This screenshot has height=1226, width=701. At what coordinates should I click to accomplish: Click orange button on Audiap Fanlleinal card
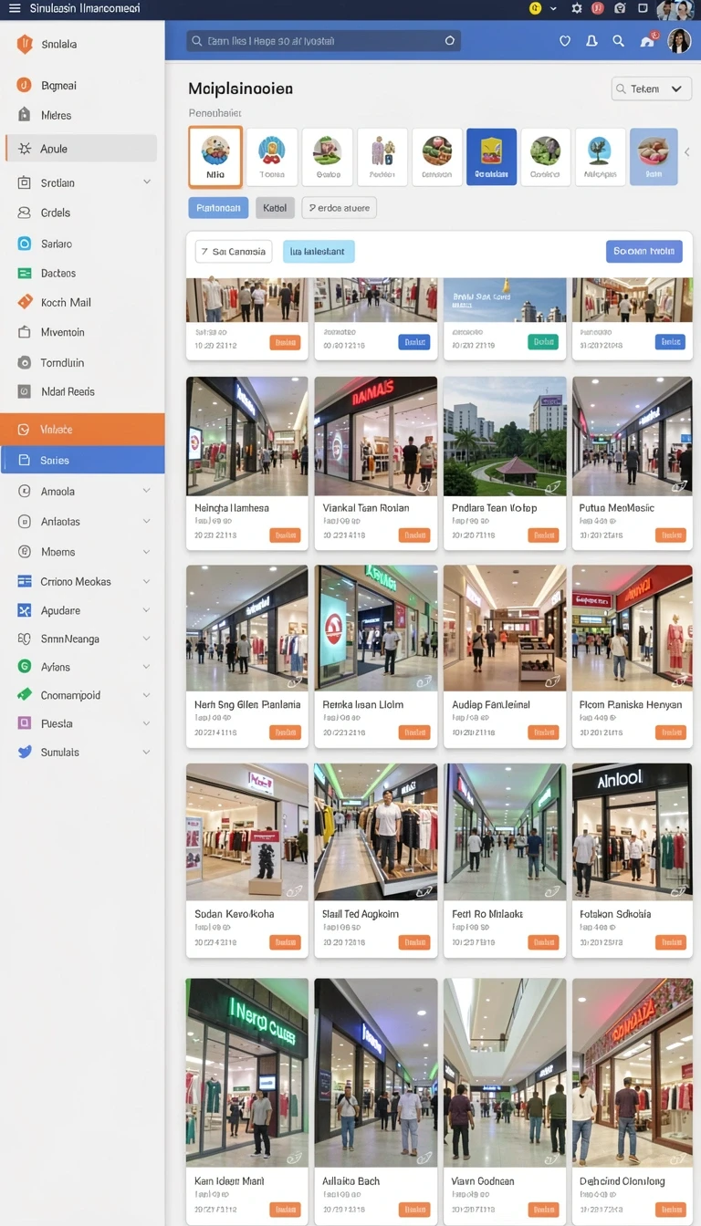click(x=543, y=732)
